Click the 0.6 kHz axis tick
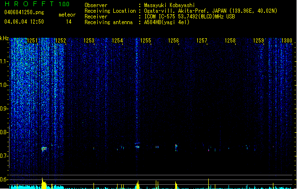The height and width of the screenshot is (189, 297). tap(4, 180)
